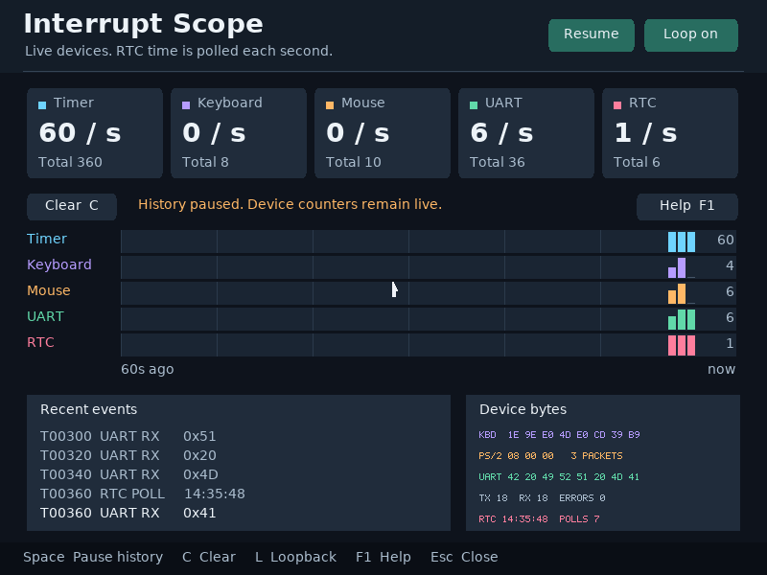767x575 pixels.
Task: Select the T00320 UART RX 0x20 event
Action: pos(128,455)
